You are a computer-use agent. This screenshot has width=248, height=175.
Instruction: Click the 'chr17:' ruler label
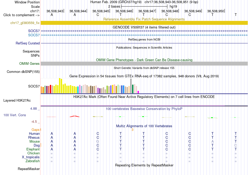coord(35,11)
